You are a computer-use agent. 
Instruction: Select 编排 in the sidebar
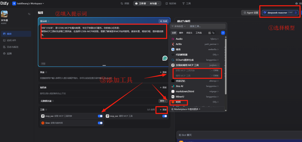tap(16, 34)
